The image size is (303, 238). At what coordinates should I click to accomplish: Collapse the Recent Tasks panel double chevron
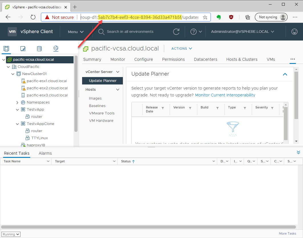pos(298,152)
